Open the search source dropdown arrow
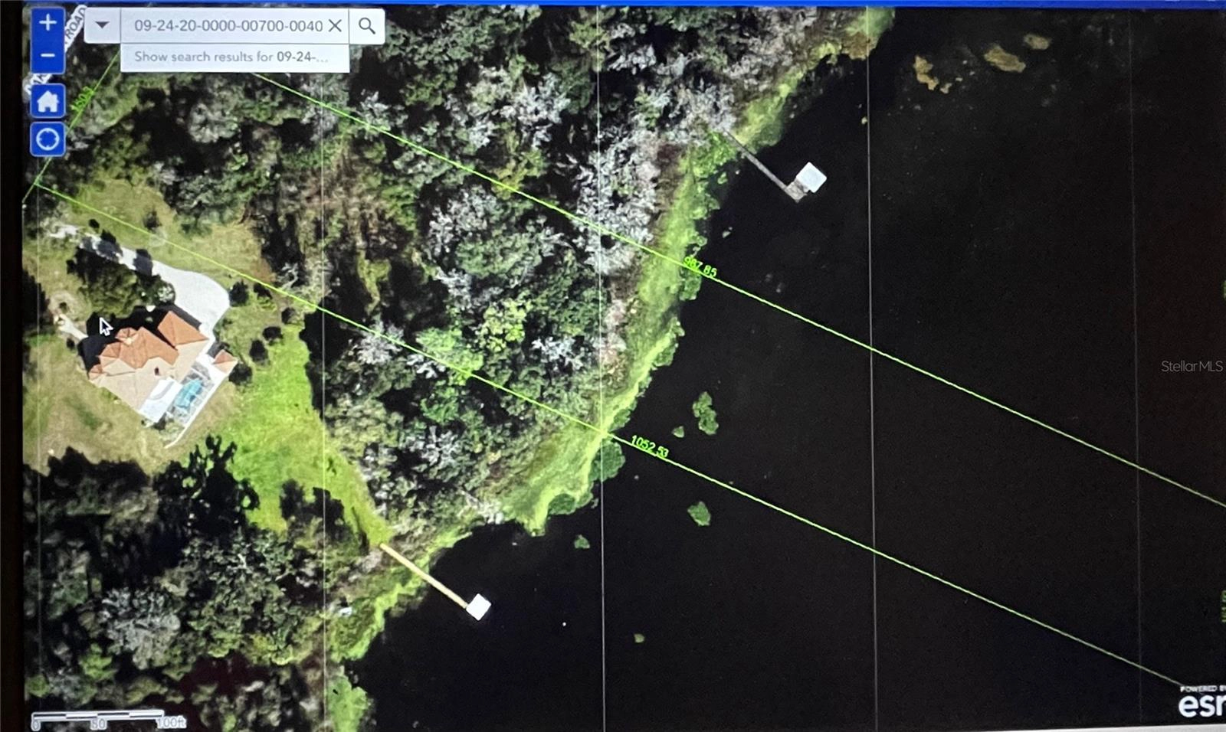The height and width of the screenshot is (732, 1226). (x=101, y=26)
